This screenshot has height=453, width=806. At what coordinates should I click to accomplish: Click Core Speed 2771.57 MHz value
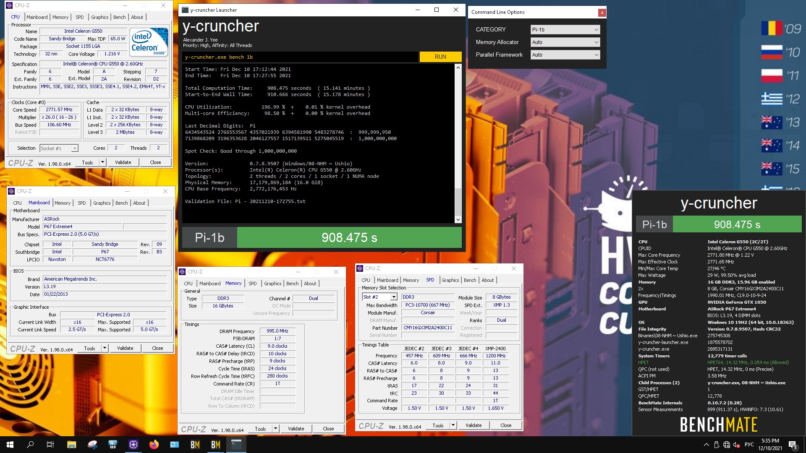pyautogui.click(x=59, y=109)
